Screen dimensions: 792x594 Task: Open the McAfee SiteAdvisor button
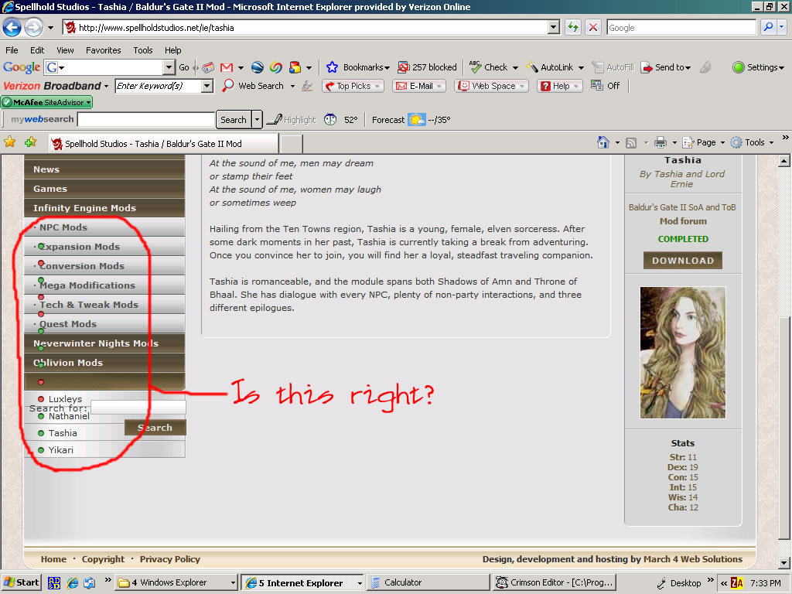(x=46, y=103)
